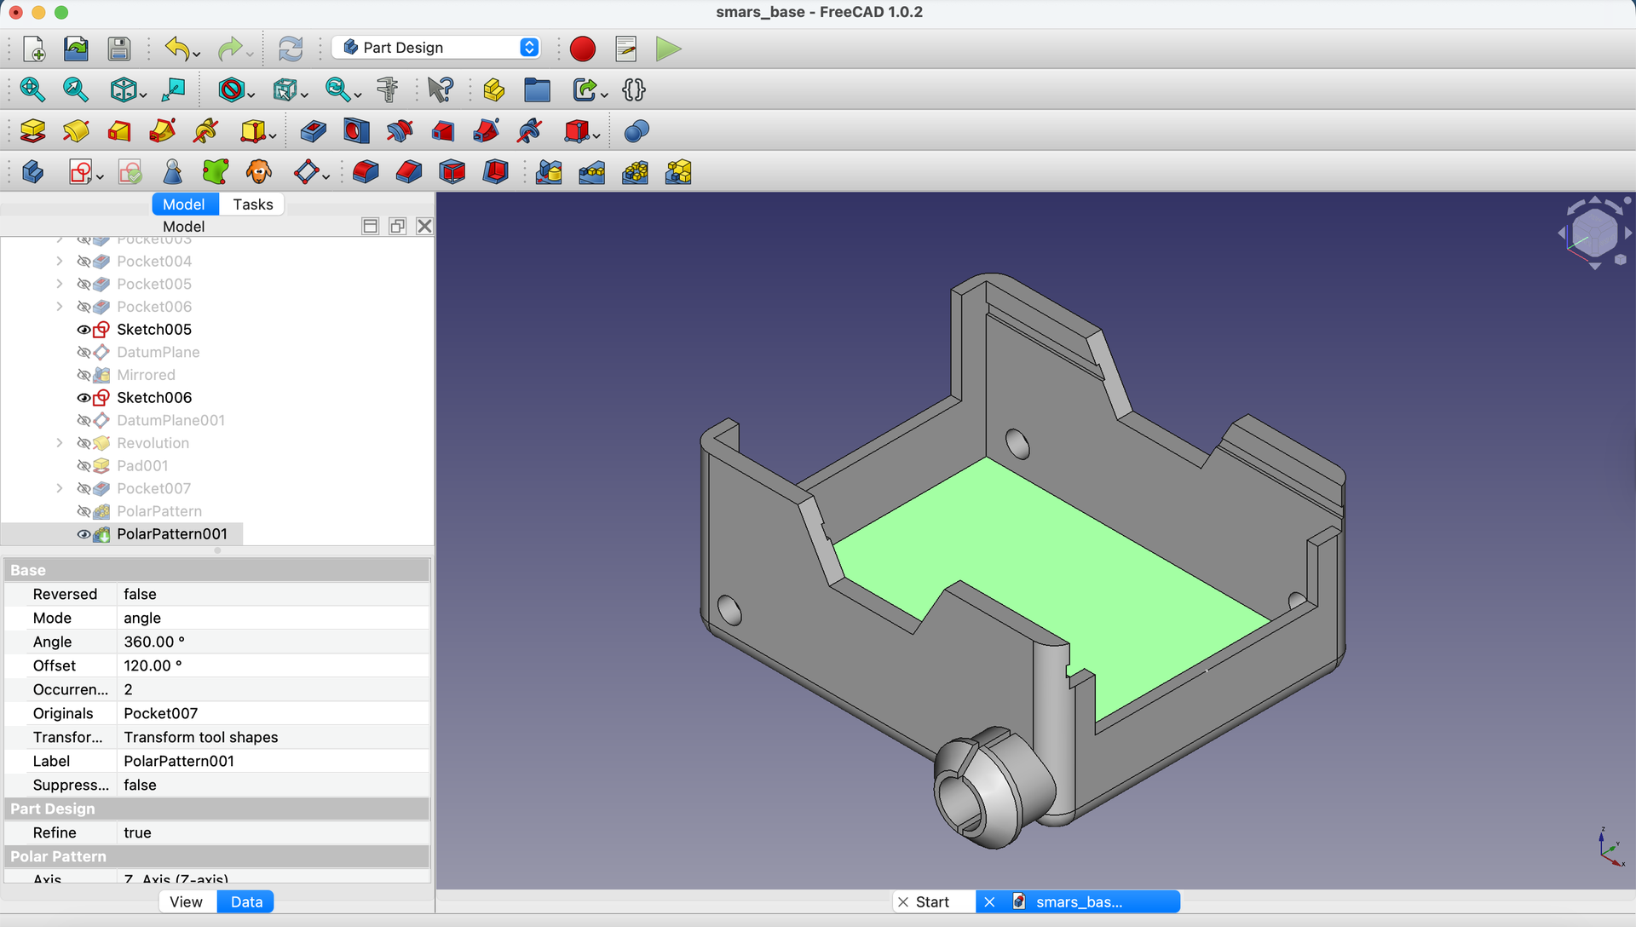1636x927 pixels.
Task: Show Pad001 via its eye icon
Action: (84, 466)
